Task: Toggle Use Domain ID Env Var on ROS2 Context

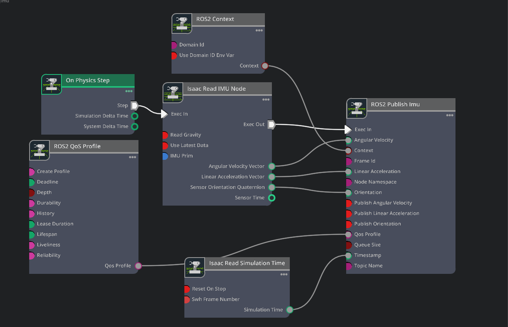Action: (174, 55)
